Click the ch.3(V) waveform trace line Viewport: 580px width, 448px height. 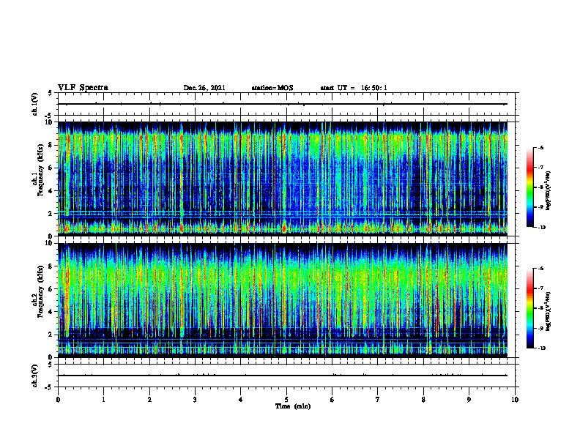[x=283, y=376]
